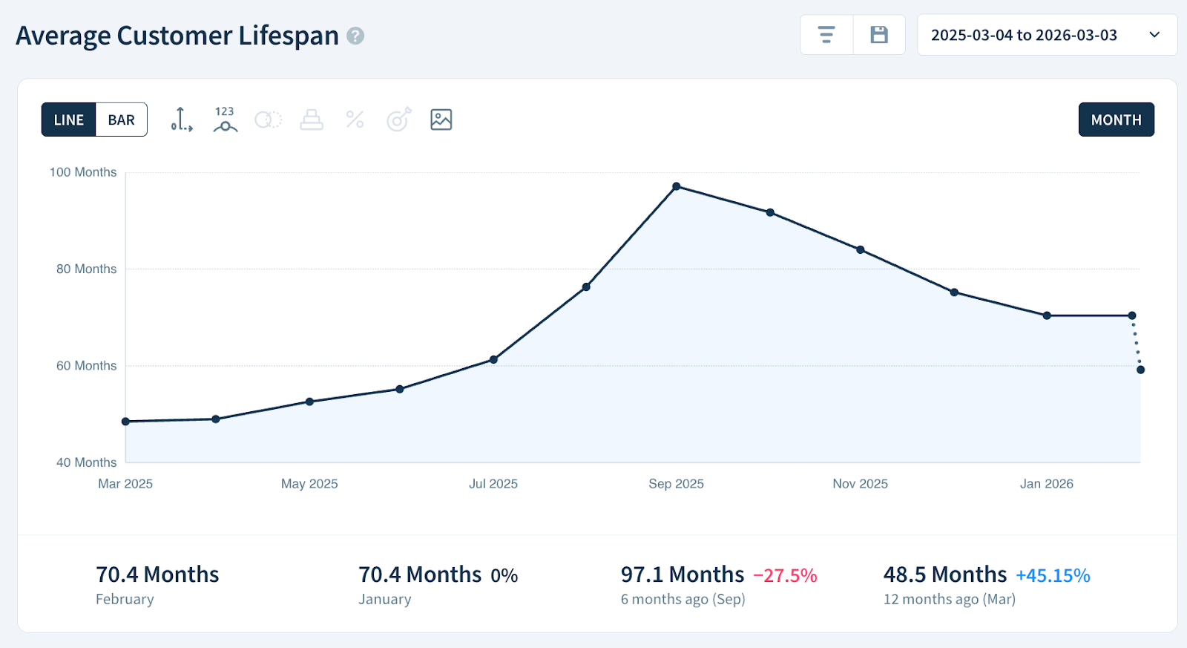This screenshot has width=1187, height=648.
Task: Click the MONTH granularity toggle
Action: [1116, 120]
